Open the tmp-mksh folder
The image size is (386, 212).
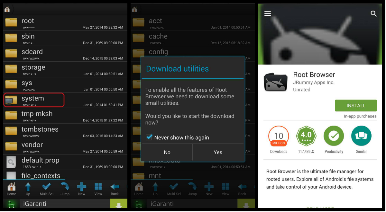tap(65, 116)
